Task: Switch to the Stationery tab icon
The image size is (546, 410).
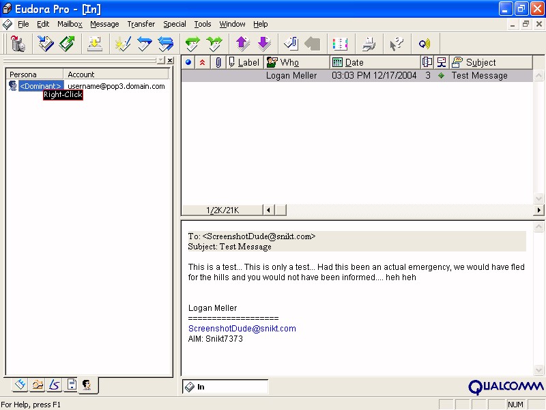Action: coord(72,385)
